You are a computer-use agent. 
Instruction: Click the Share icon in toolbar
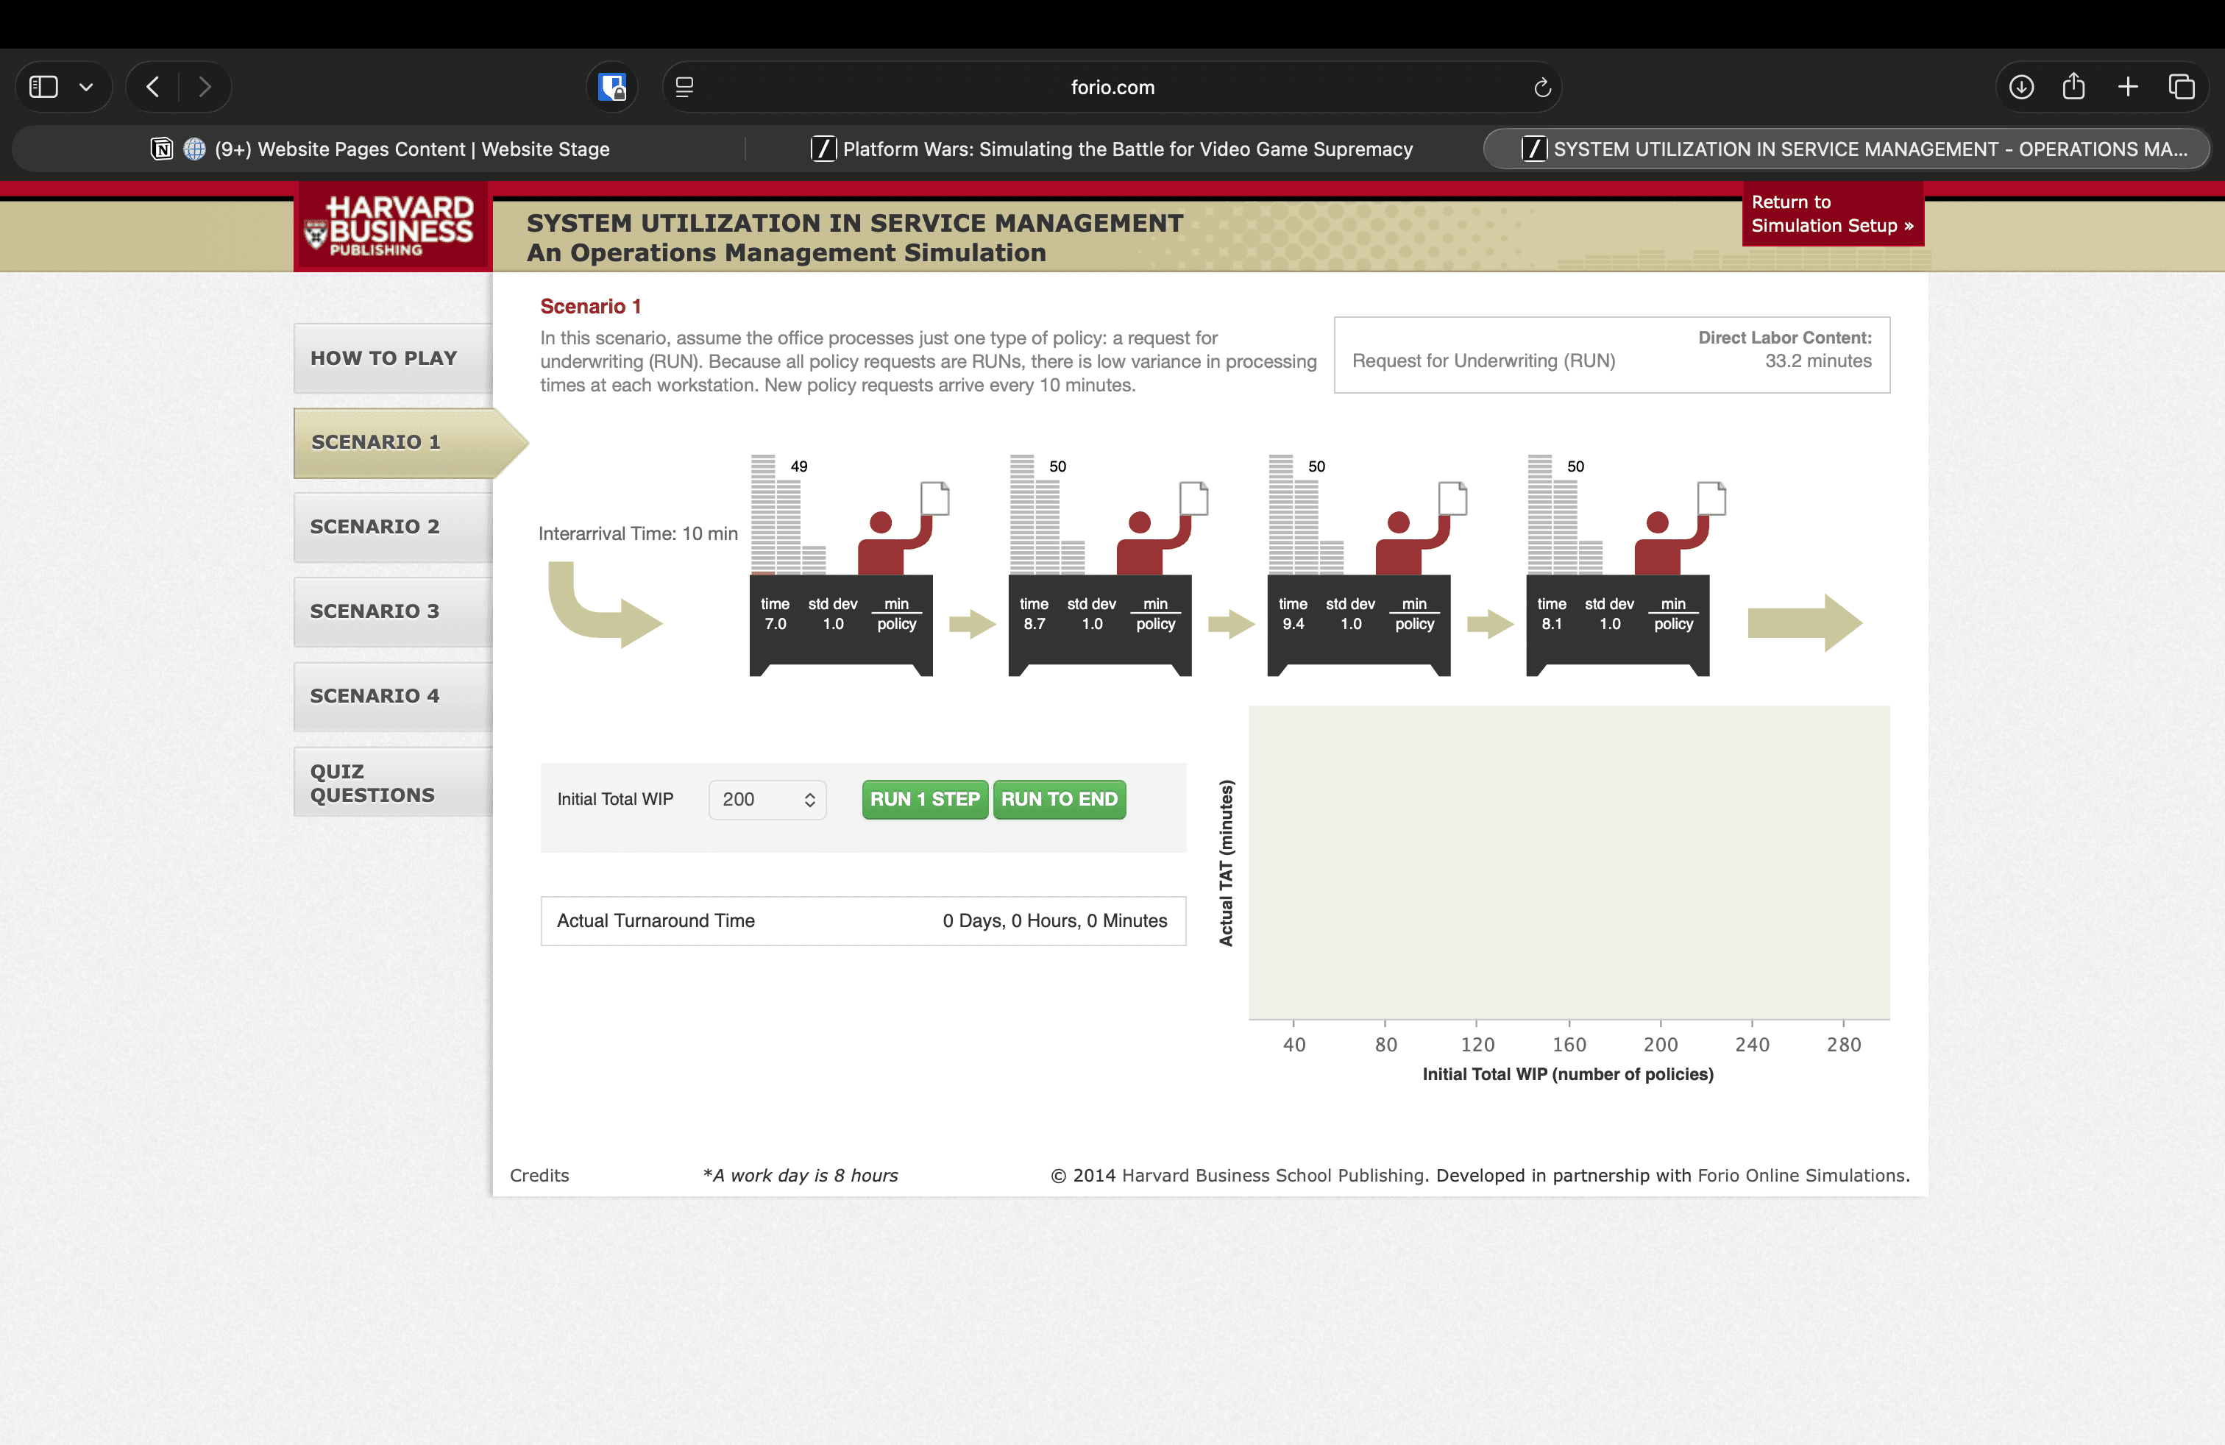[2073, 87]
